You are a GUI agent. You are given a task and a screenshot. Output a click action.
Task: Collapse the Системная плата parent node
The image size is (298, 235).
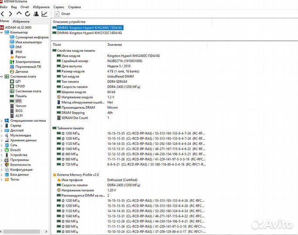(1, 77)
